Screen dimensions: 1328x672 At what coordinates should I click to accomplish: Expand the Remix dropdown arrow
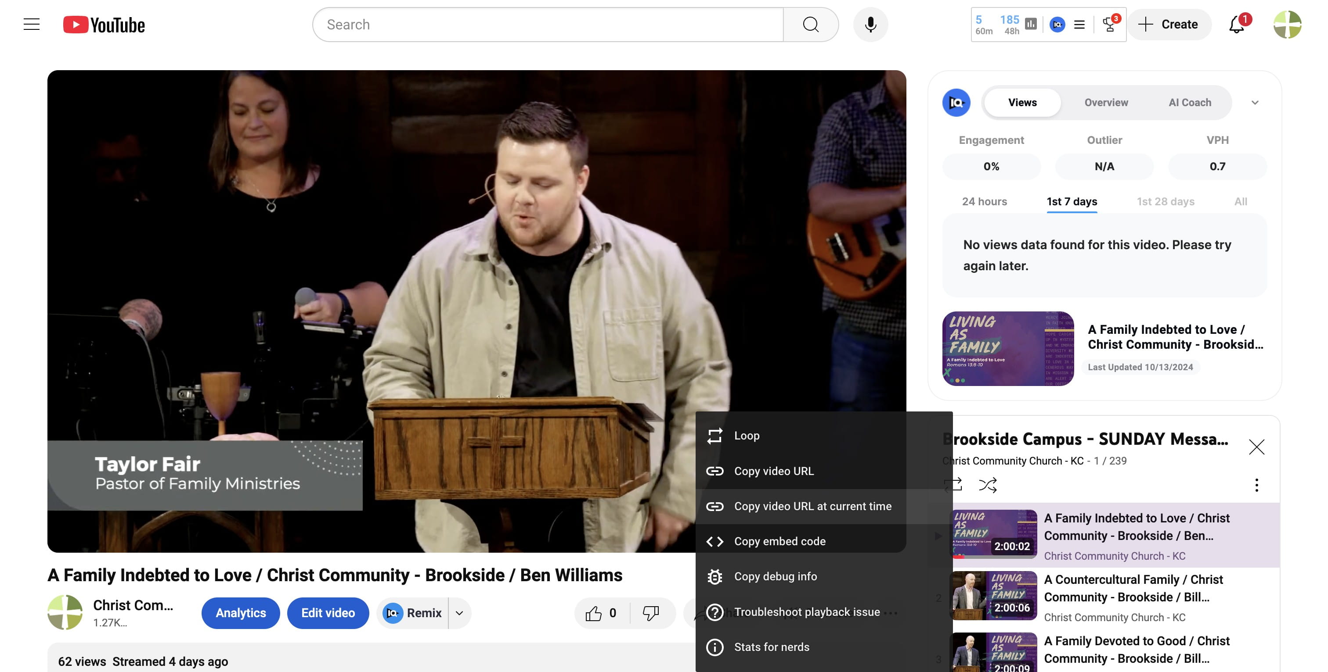459,613
